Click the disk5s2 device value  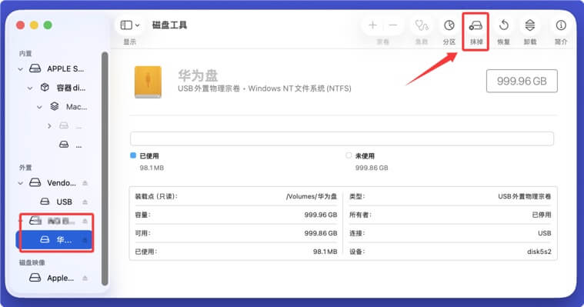pos(539,252)
